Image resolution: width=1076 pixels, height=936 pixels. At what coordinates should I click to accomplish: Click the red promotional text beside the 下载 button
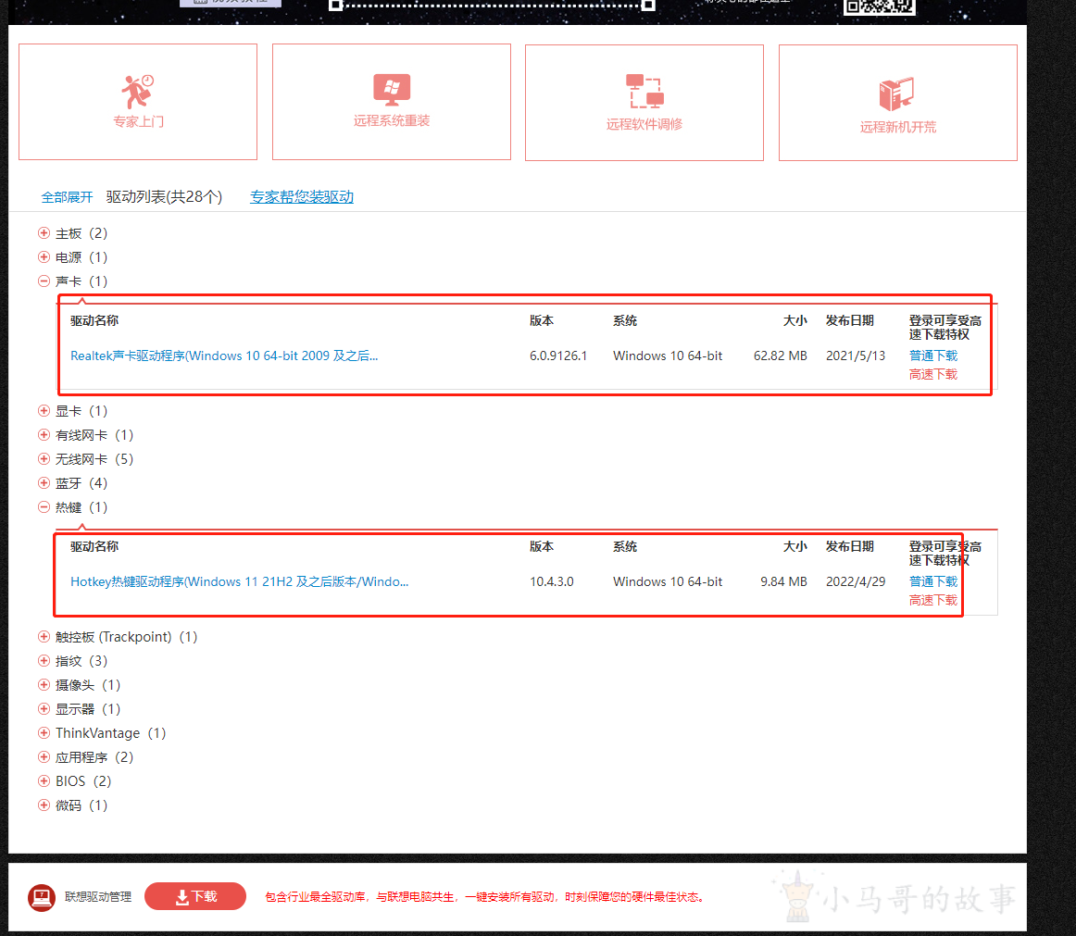pos(484,897)
